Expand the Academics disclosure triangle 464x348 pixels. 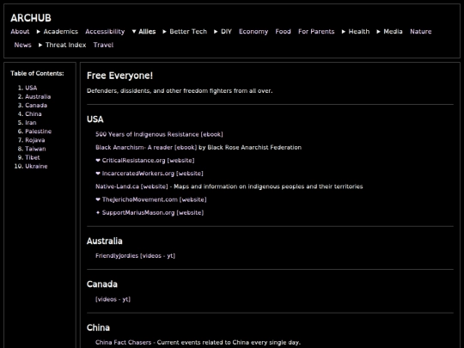(x=39, y=32)
